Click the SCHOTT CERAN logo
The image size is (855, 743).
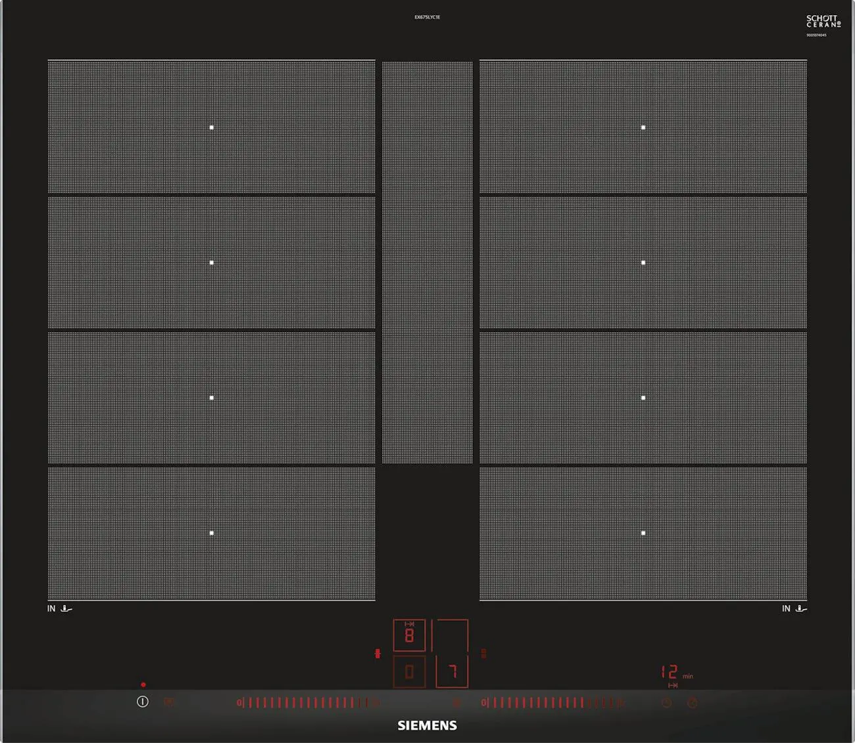823,22
